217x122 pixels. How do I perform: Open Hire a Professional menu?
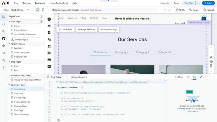(59, 3)
